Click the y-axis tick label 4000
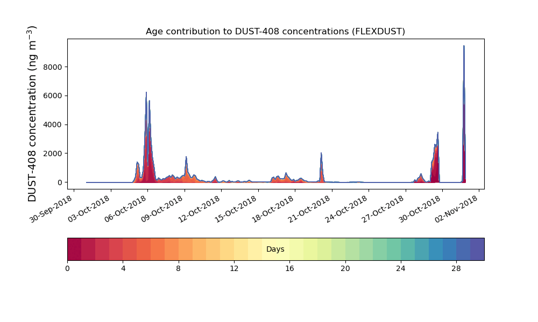The height and width of the screenshot is (322, 538). 53,125
